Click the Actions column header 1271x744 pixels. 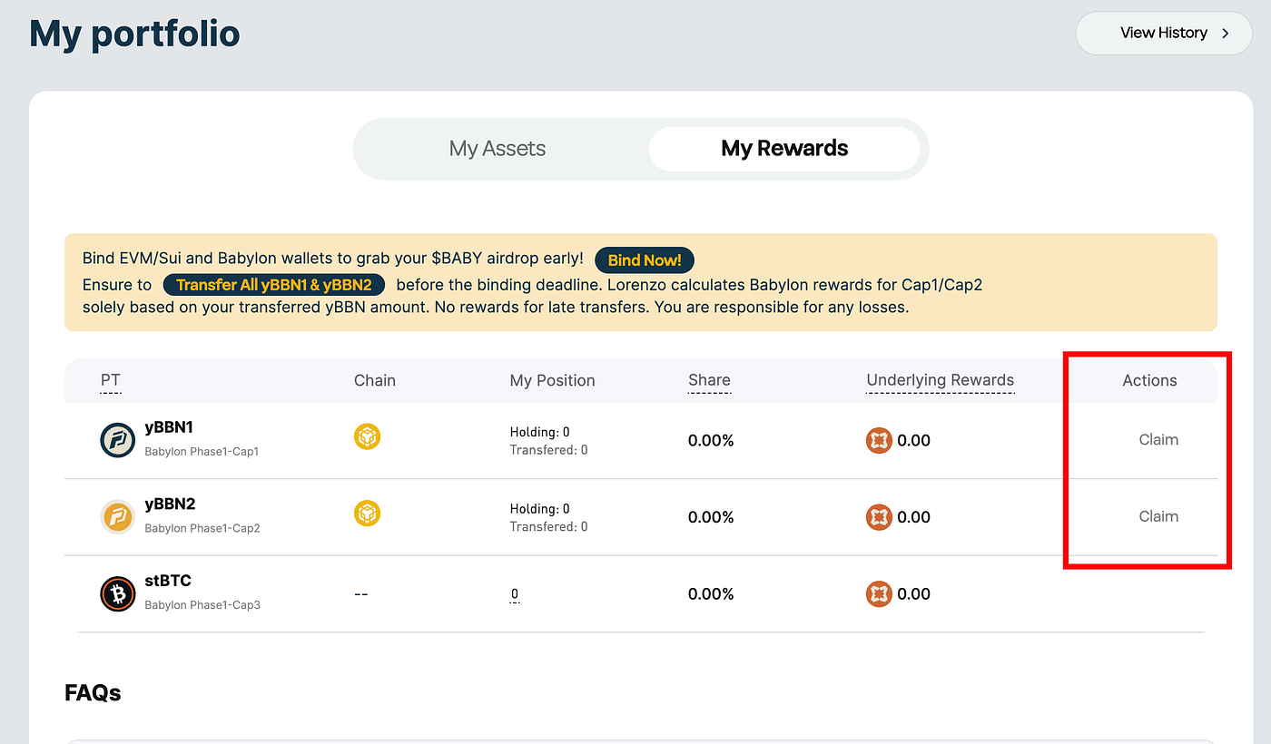tap(1149, 380)
